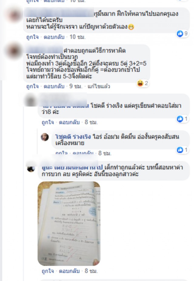The image size is (194, 281).
Task: Open the profile picture beside the 'อ่องั้นครูคงสับสน' reply
Action: pyautogui.click(x=45, y=137)
